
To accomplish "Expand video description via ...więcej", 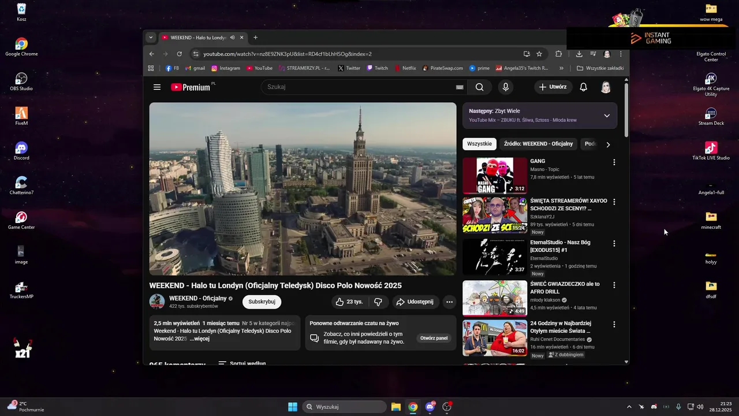I will (199, 339).
